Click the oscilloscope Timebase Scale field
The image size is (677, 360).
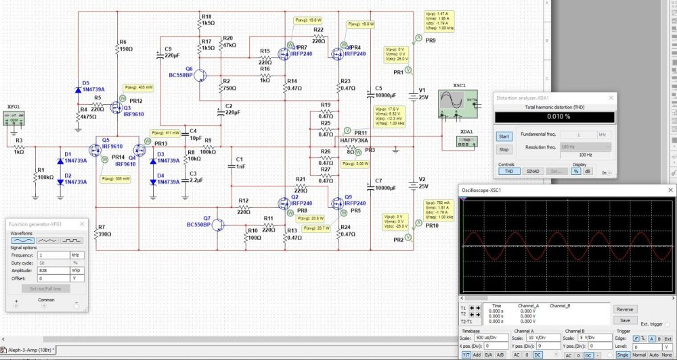492,339
